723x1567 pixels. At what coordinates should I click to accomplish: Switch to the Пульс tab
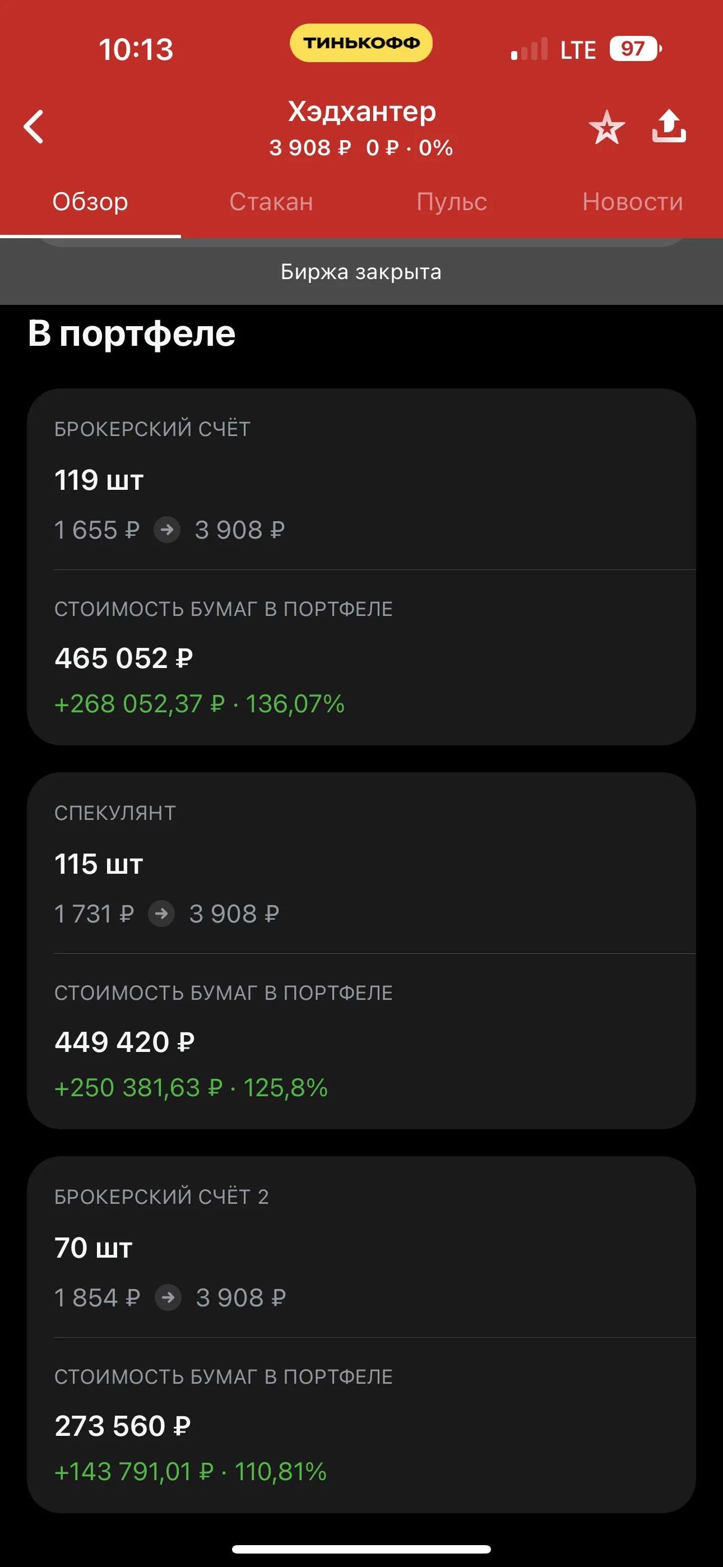[452, 201]
